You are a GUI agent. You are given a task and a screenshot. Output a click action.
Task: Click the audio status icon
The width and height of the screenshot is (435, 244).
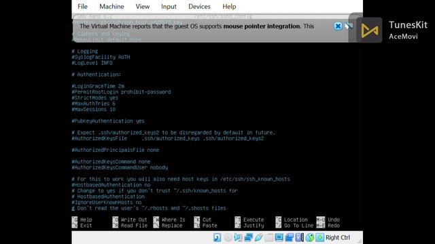point(238,237)
